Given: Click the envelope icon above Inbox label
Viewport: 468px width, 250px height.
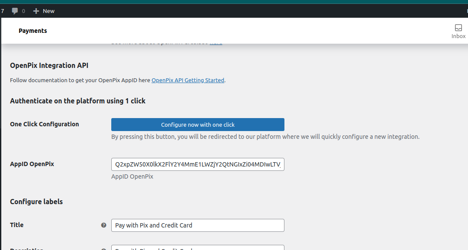Looking at the screenshot, I should click(x=458, y=27).
